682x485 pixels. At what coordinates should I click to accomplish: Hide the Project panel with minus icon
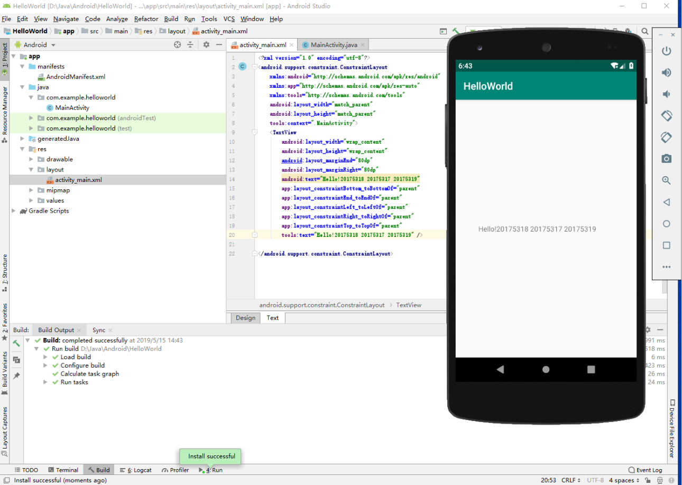tap(218, 45)
